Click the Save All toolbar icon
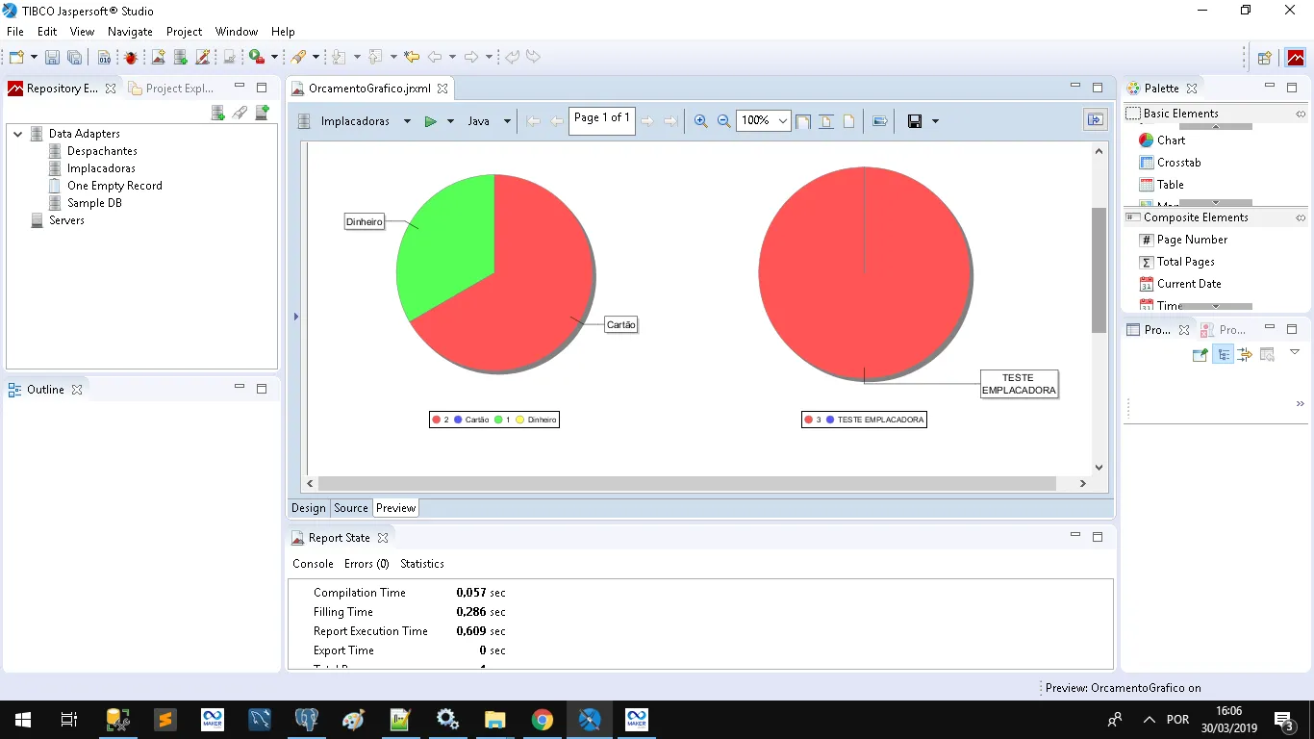This screenshot has height=739, width=1314. coord(74,58)
